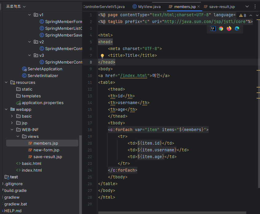This screenshot has height=214, width=260.
Task: Collapse the v3 package folder
Action: pos(30,55)
